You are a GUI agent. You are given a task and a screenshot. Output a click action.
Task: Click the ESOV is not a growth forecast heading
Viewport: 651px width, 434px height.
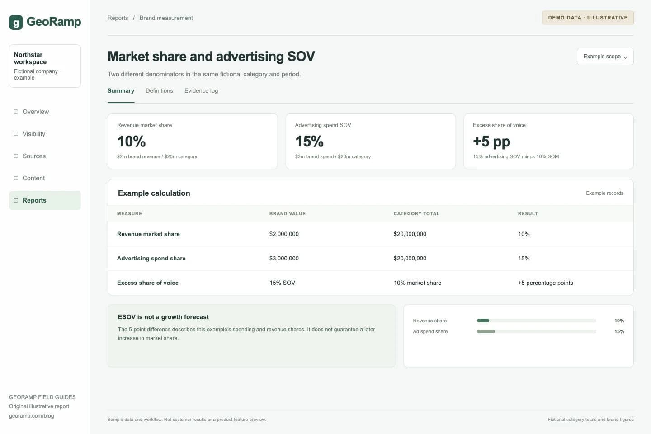163,317
